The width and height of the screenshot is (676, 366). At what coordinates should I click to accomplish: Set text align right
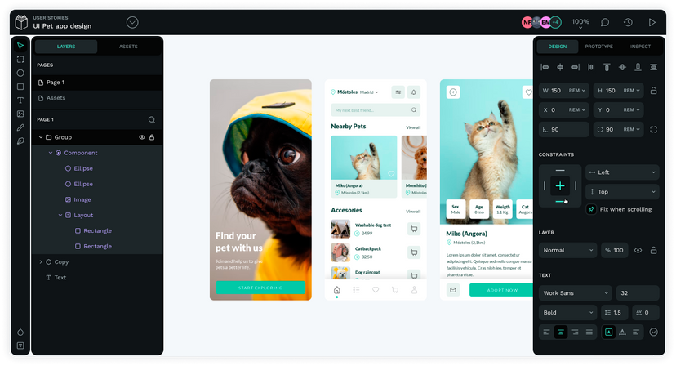575,332
